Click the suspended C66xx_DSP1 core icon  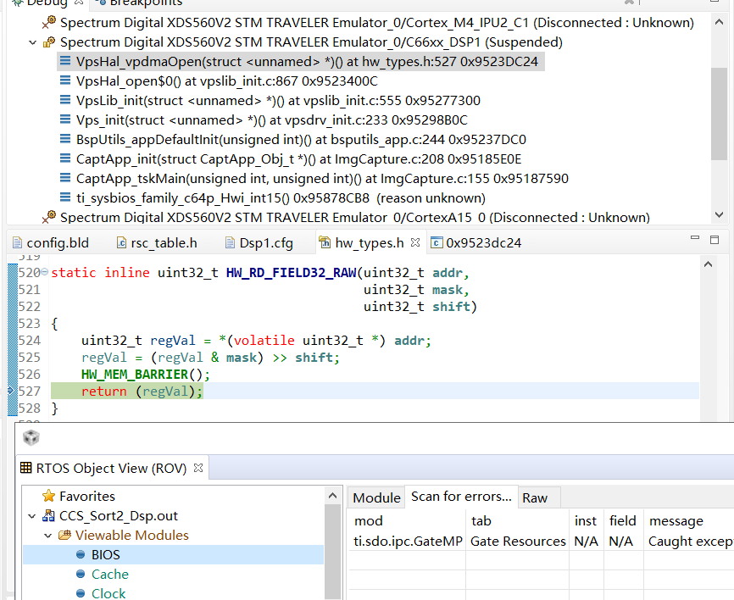point(48,42)
